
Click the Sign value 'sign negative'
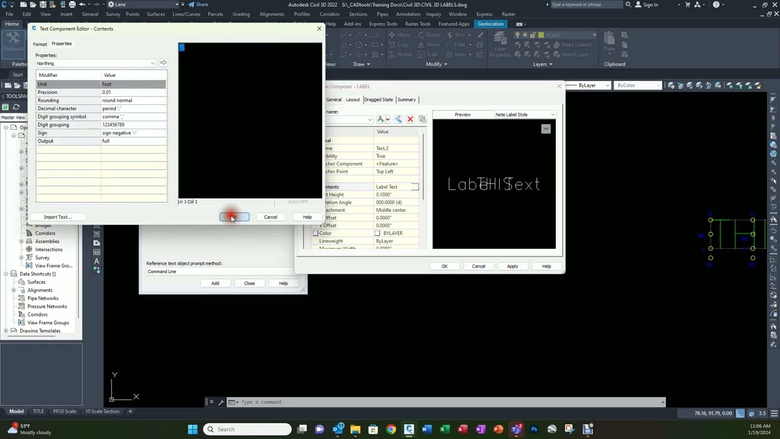[133, 132]
